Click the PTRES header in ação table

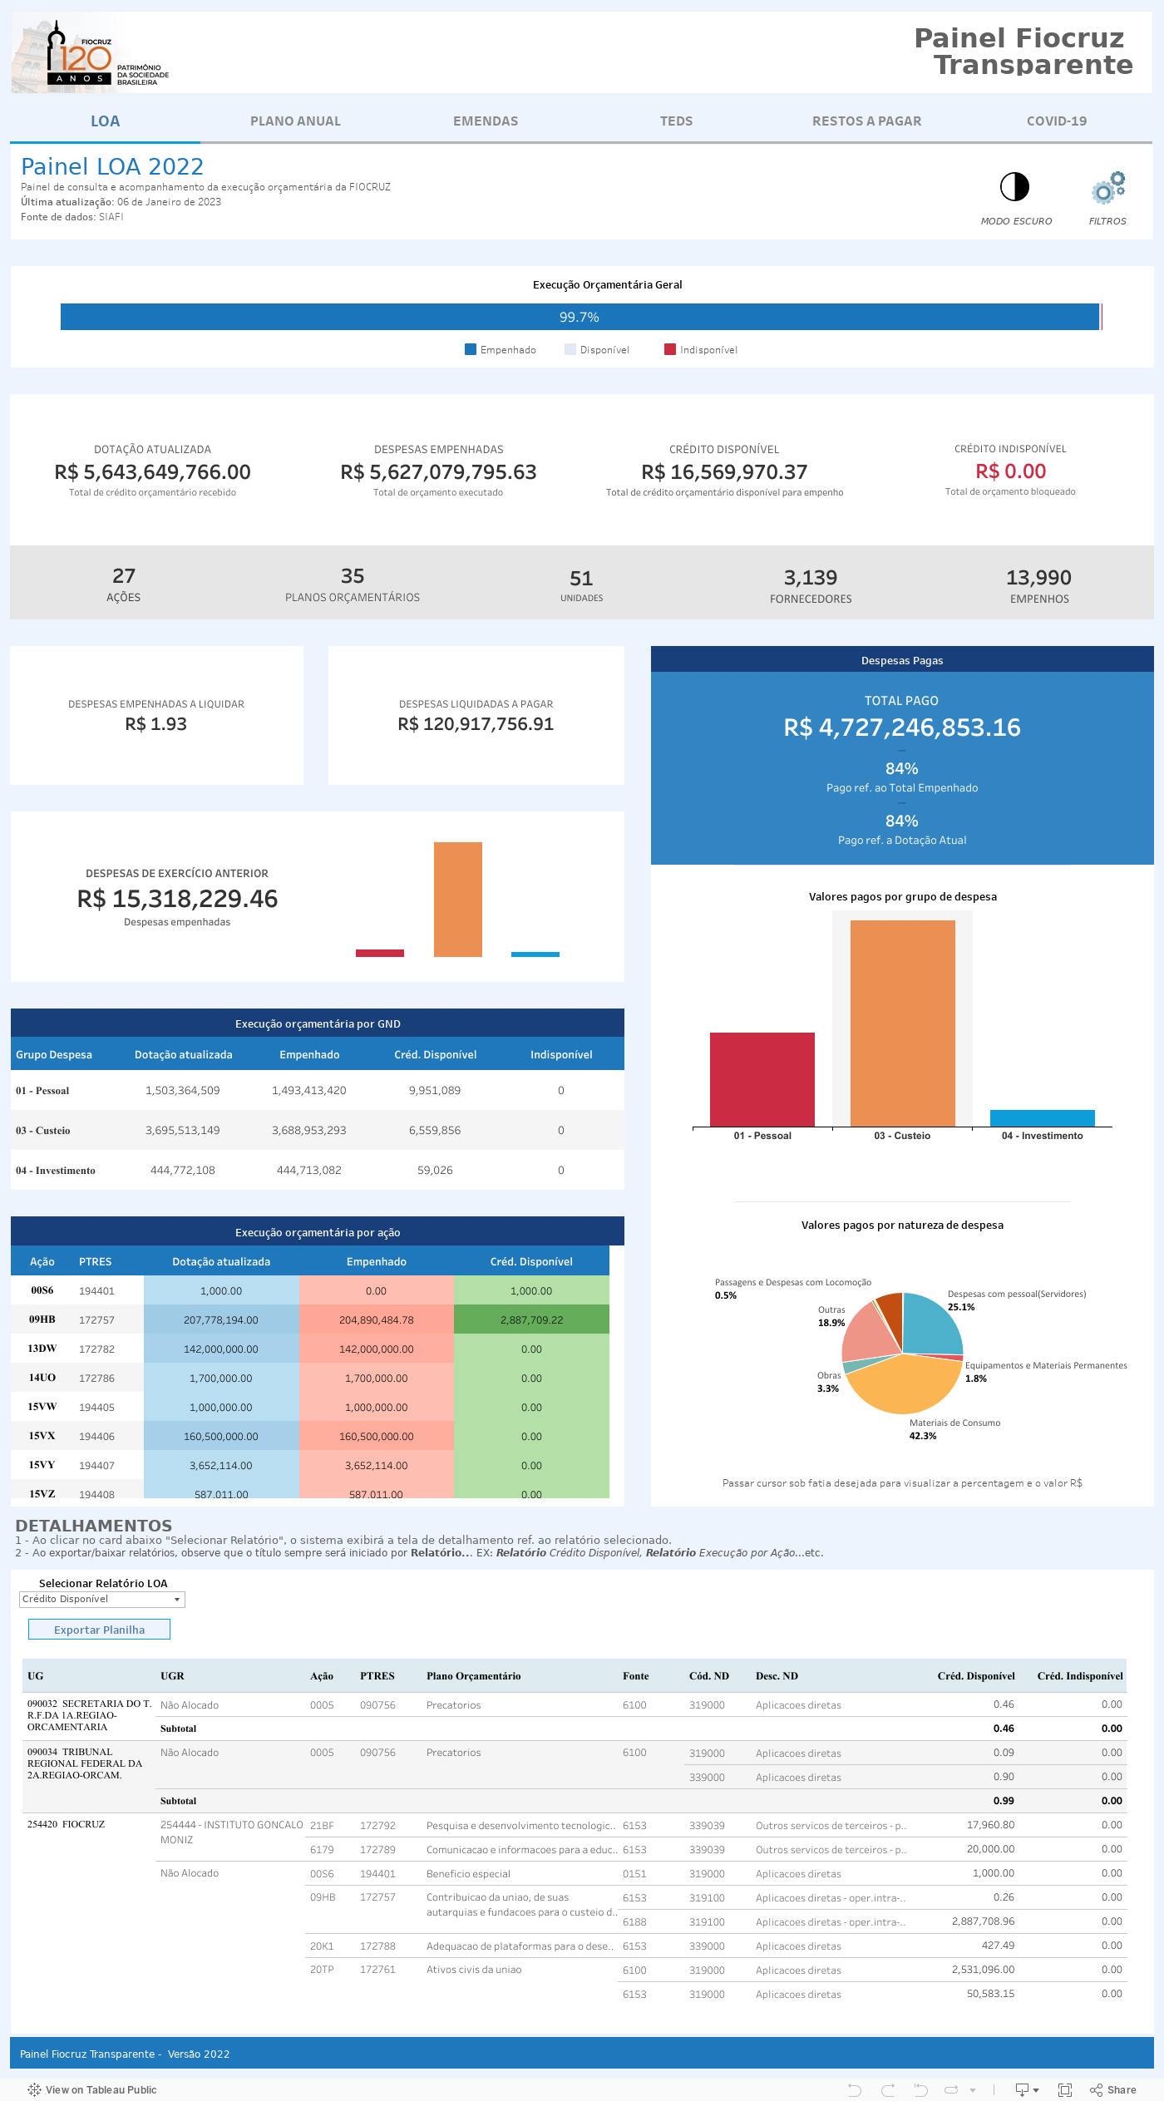pyautogui.click(x=95, y=1261)
